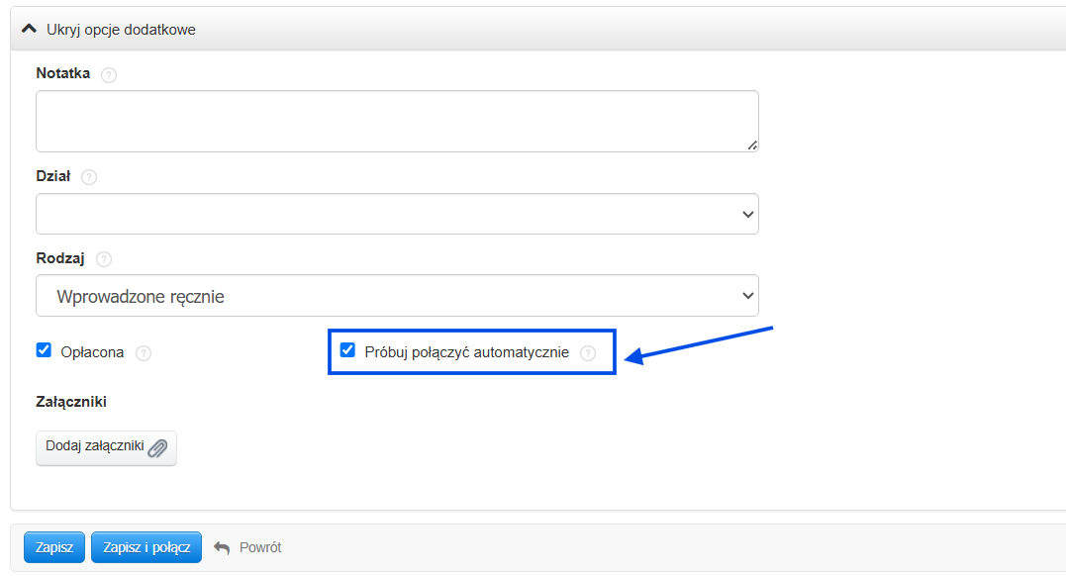Click the help icon beside Dział label
1066x576 pixels.
89,177
